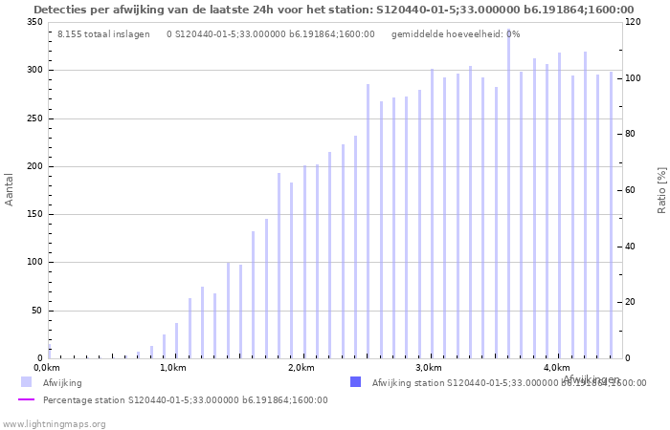This screenshot has height=430, width=670.
Task: Click the 'Afwijkingen' x-axis title
Action: click(592, 378)
